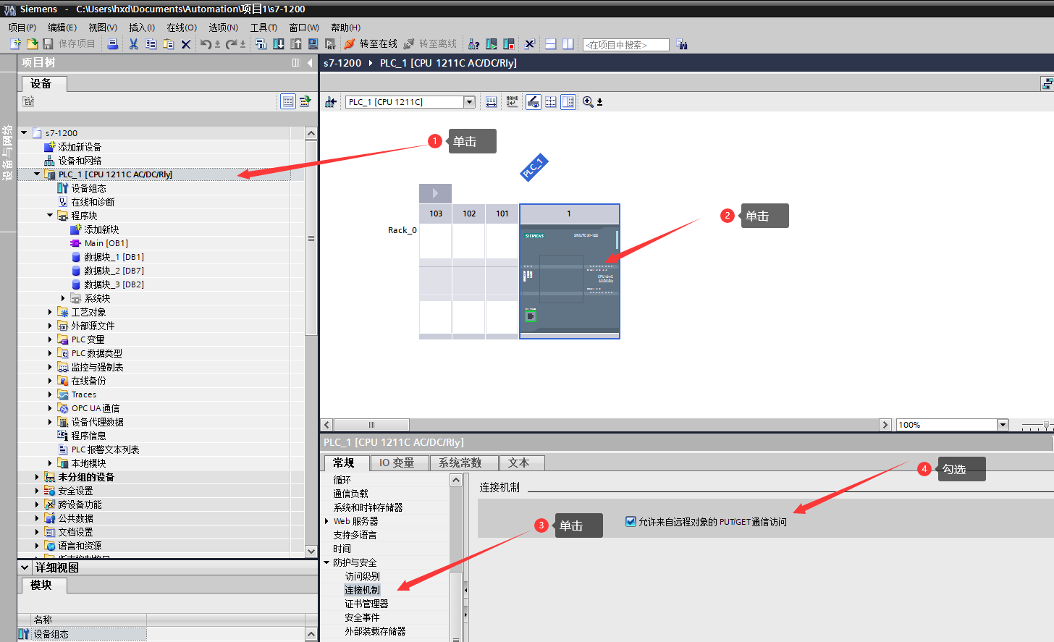
Task: Click the search in project input field
Action: click(x=625, y=45)
